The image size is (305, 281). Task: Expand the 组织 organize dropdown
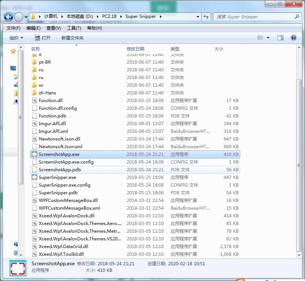pos(16,38)
